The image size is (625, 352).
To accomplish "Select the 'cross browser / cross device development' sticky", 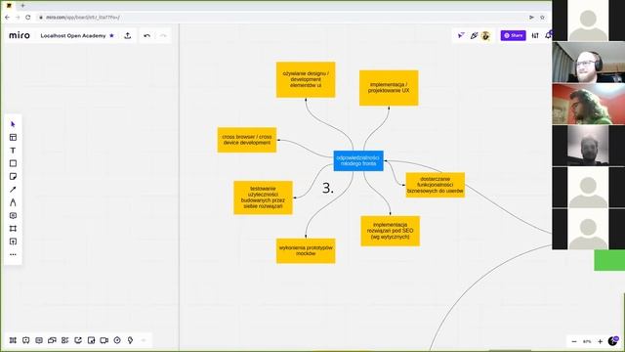I will 247,140.
